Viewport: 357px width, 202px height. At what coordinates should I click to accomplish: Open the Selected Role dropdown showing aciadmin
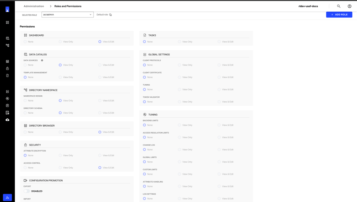coord(68,15)
